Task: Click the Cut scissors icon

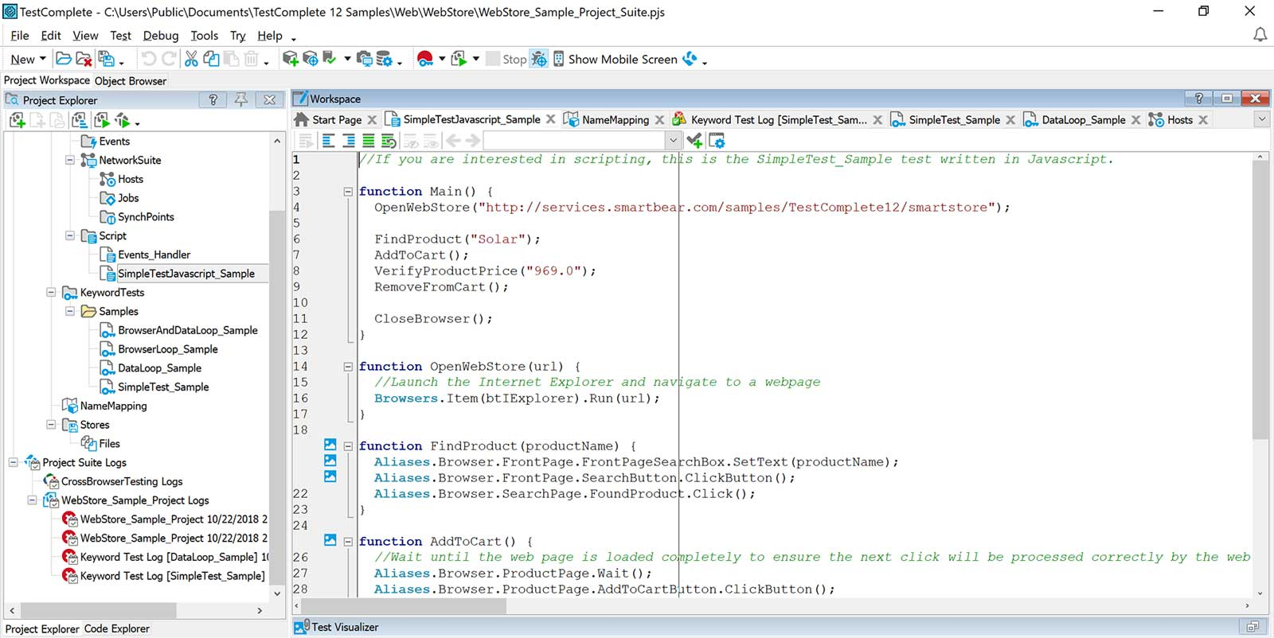Action: coord(191,59)
